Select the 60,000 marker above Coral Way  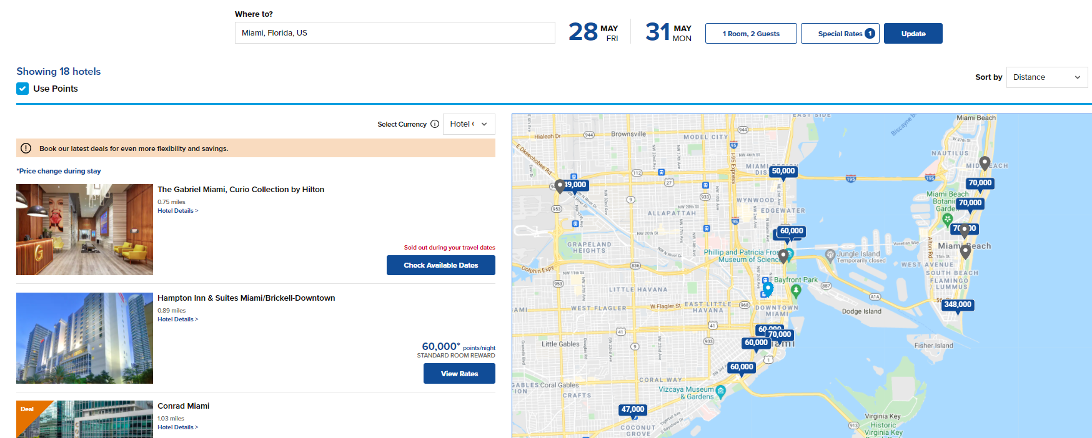coord(742,367)
